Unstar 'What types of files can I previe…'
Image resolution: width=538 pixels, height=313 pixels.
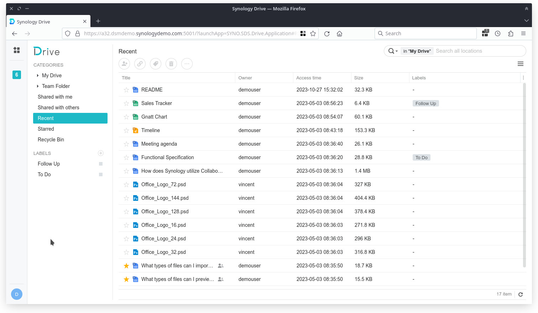[x=126, y=279]
